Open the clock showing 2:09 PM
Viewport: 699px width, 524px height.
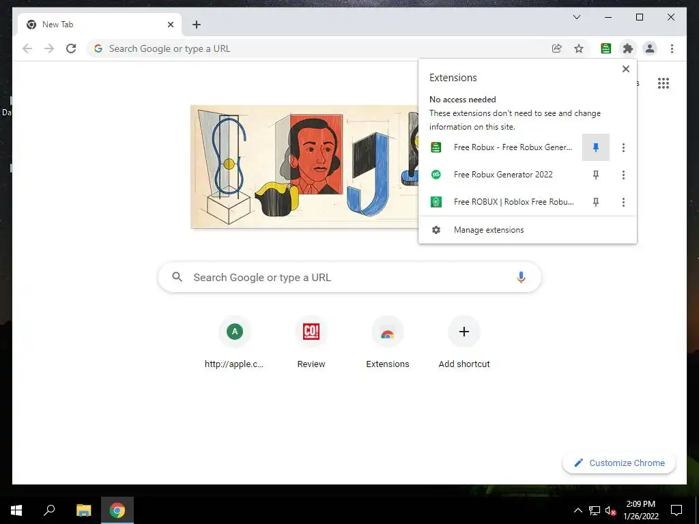click(640, 510)
